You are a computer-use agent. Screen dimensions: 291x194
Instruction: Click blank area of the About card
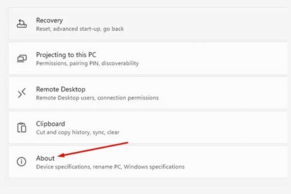(232, 162)
